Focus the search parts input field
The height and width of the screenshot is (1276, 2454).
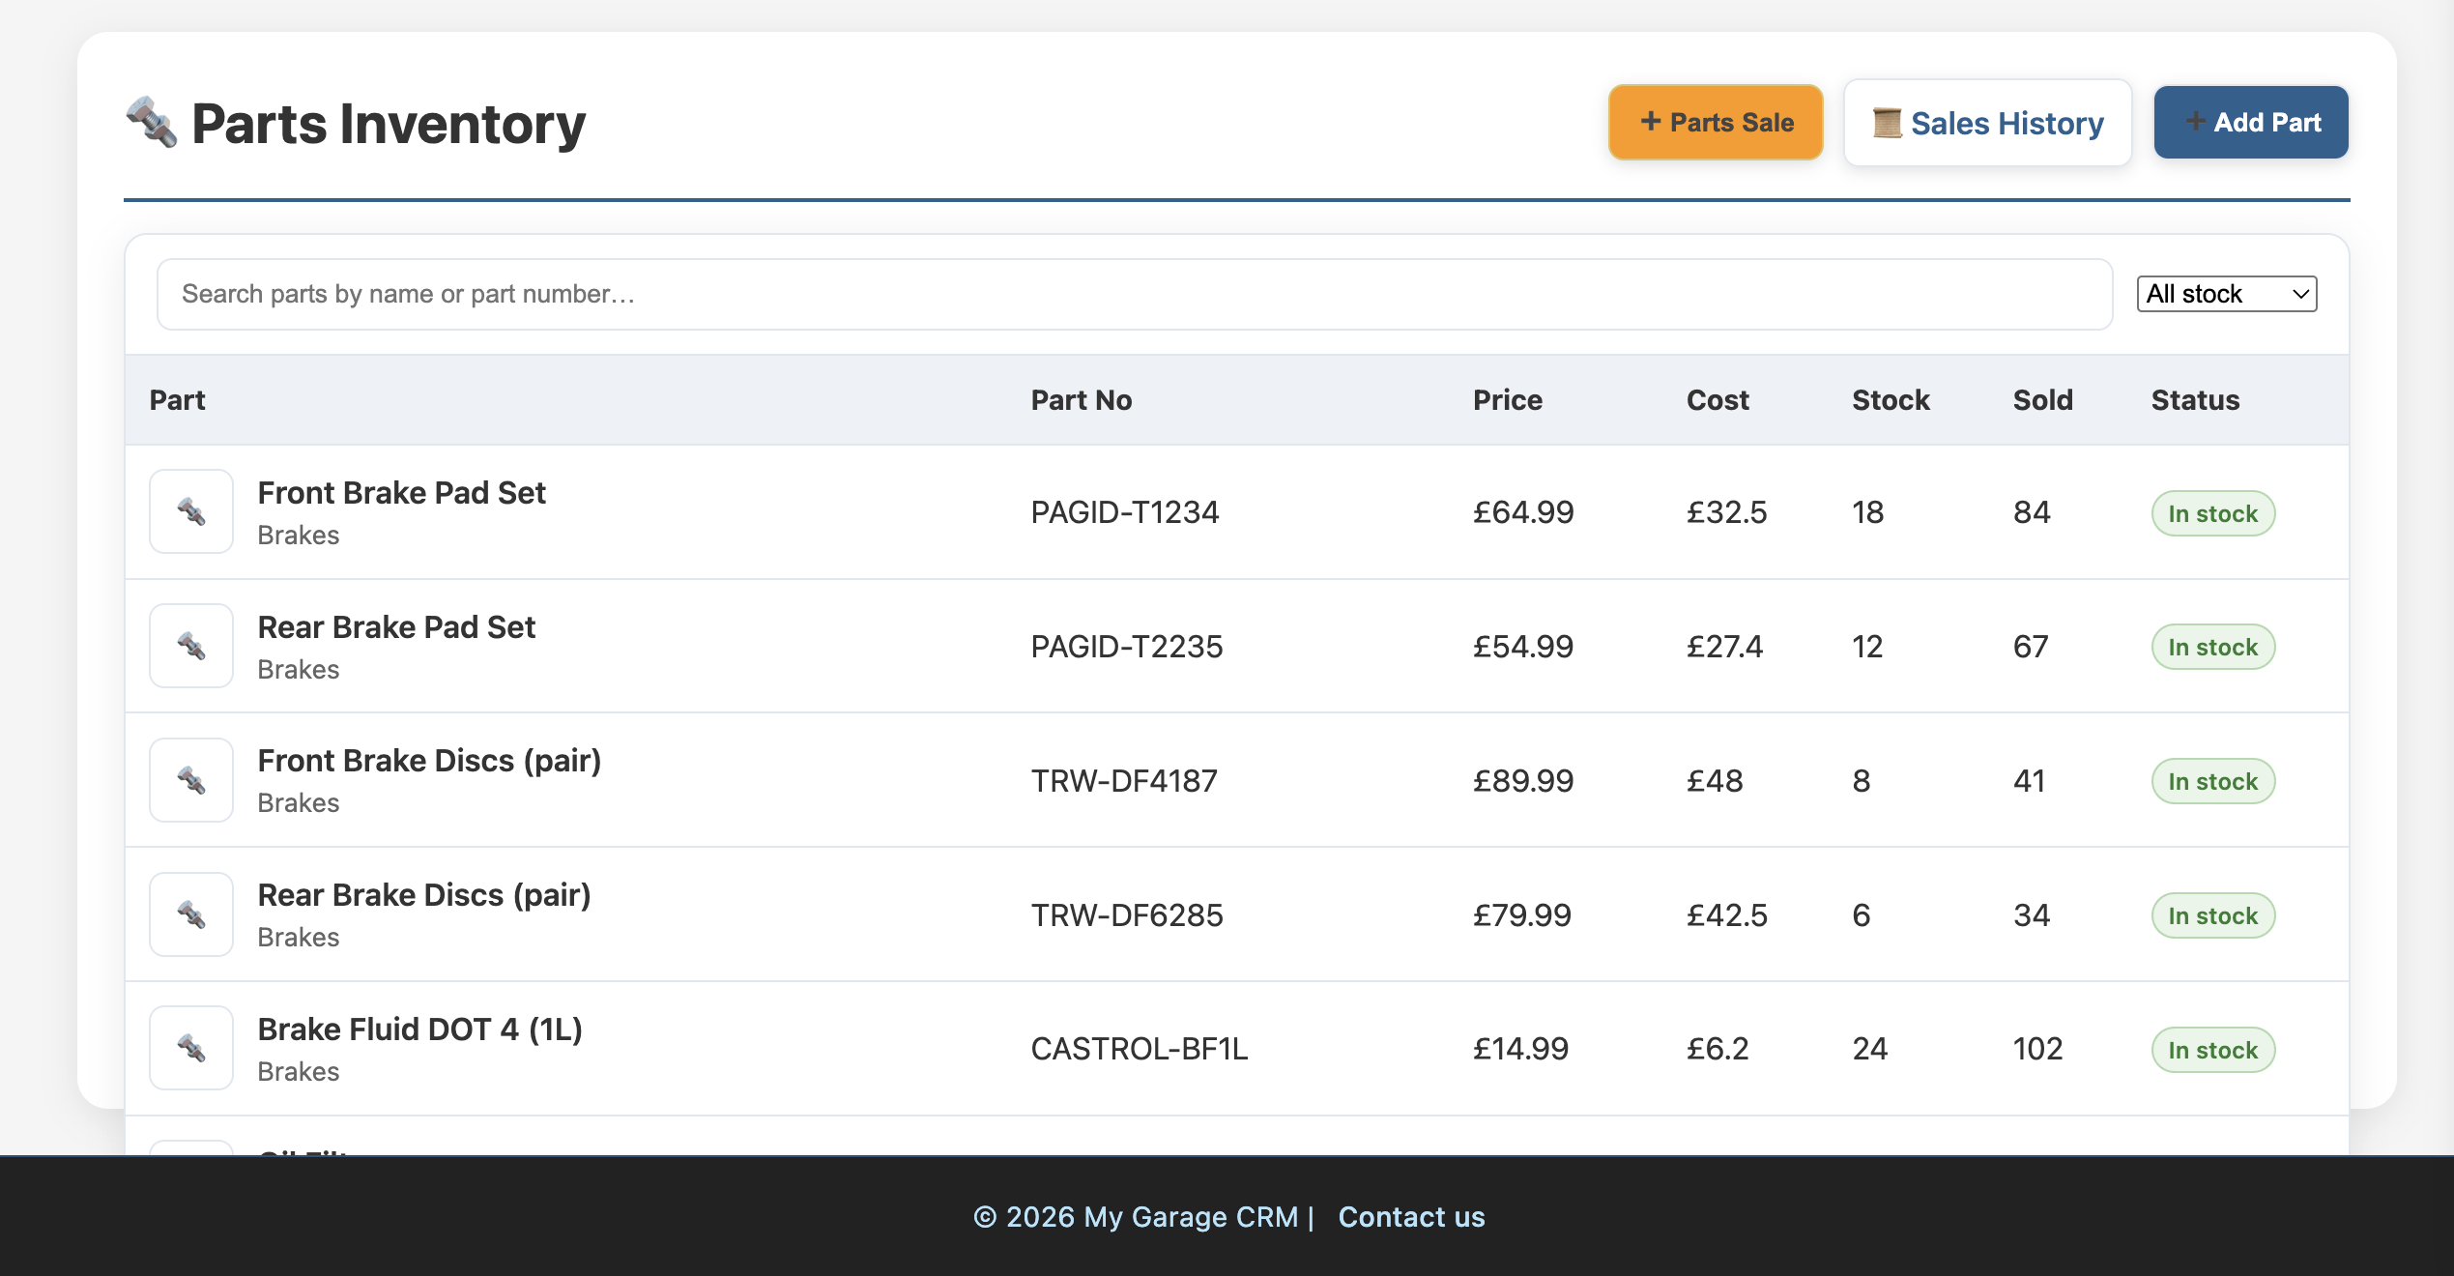[x=1135, y=294]
